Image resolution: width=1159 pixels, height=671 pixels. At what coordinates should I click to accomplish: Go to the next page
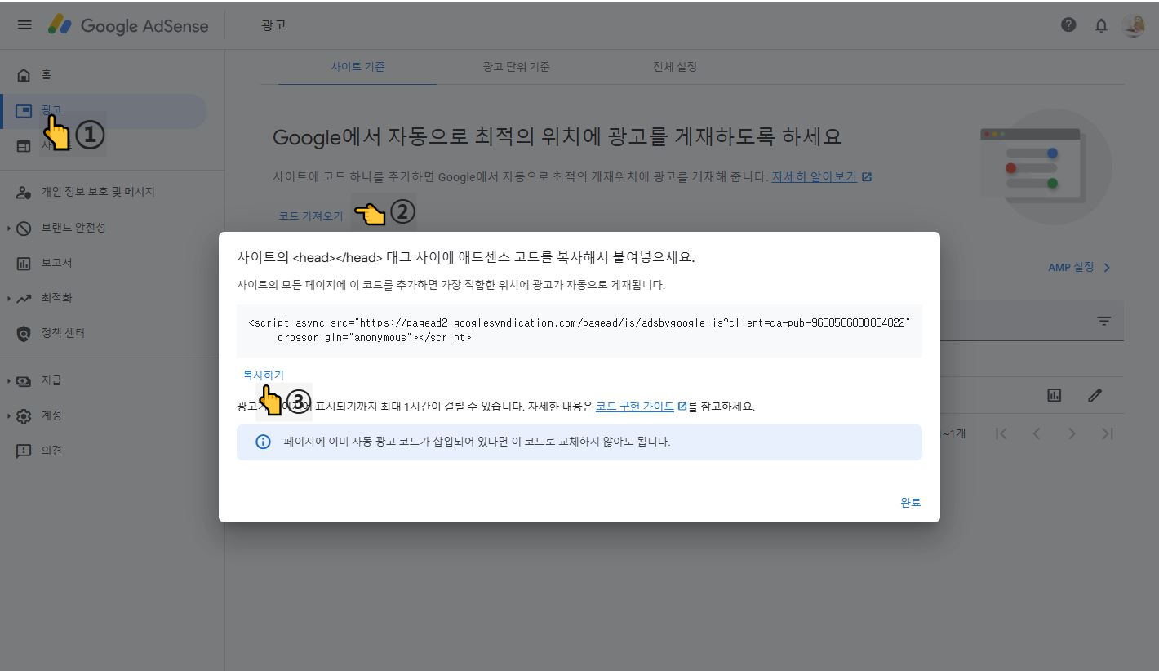point(1072,433)
